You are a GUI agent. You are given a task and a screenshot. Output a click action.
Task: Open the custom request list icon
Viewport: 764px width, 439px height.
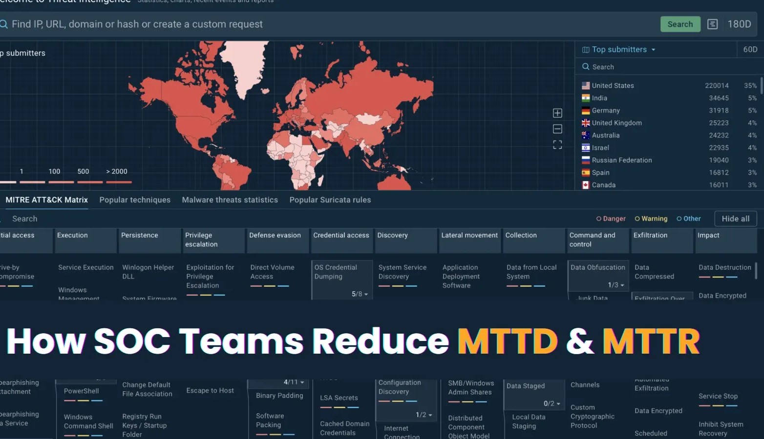click(712, 24)
